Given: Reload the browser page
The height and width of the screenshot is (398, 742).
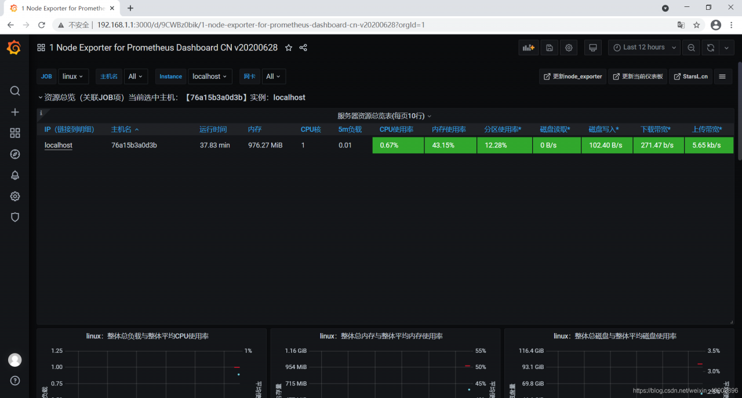Looking at the screenshot, I should tap(42, 25).
